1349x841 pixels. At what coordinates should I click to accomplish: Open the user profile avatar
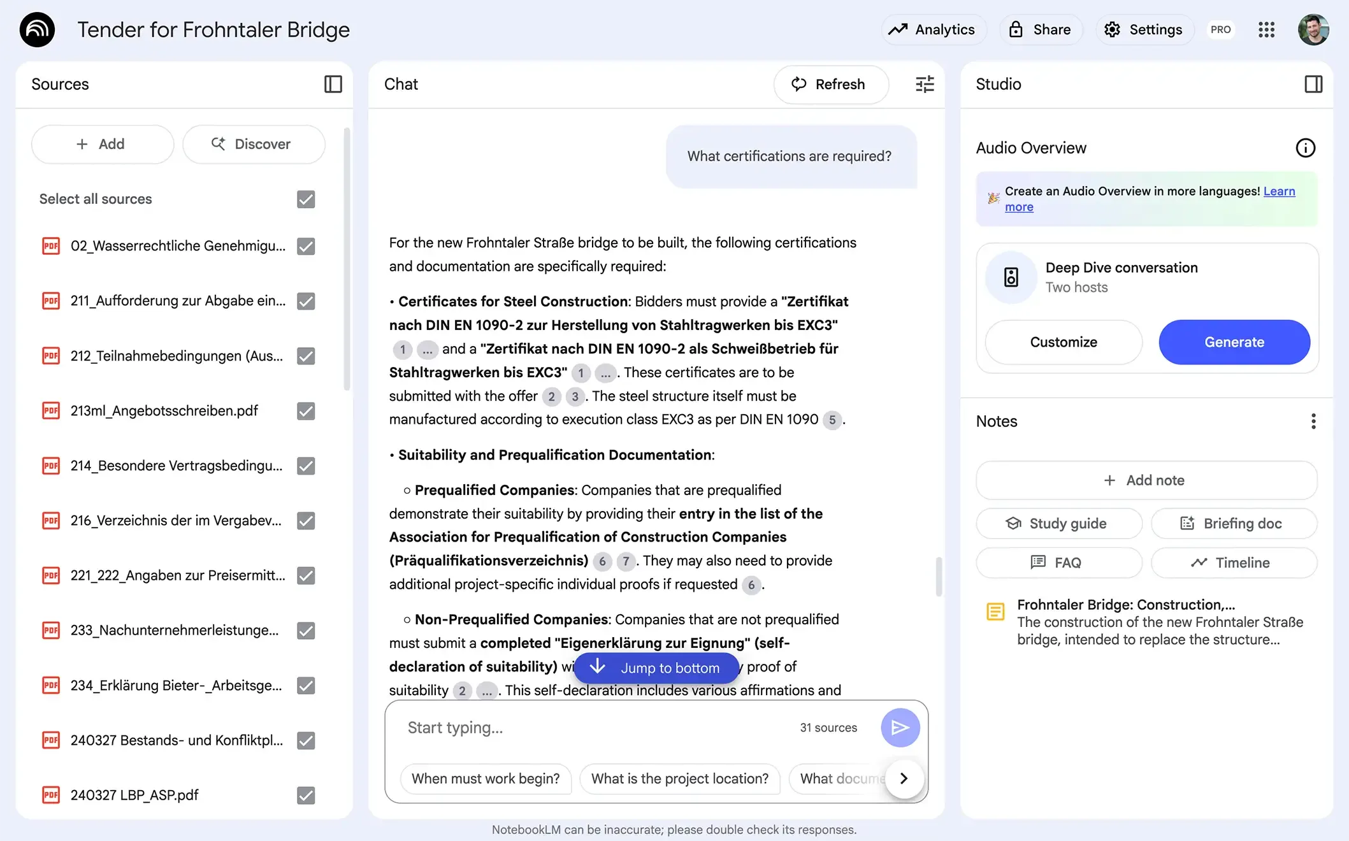[1313, 29]
